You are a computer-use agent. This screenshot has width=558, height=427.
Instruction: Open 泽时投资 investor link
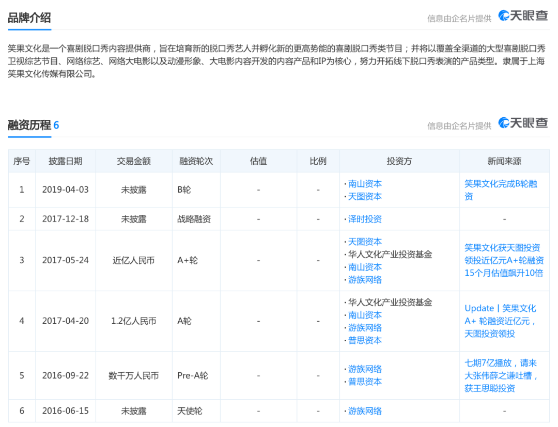365,219
